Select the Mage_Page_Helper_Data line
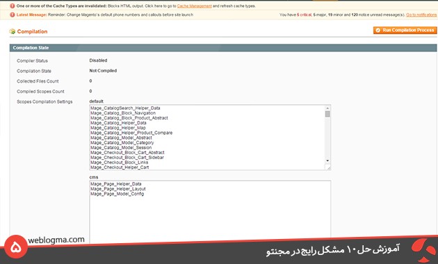 coord(115,184)
